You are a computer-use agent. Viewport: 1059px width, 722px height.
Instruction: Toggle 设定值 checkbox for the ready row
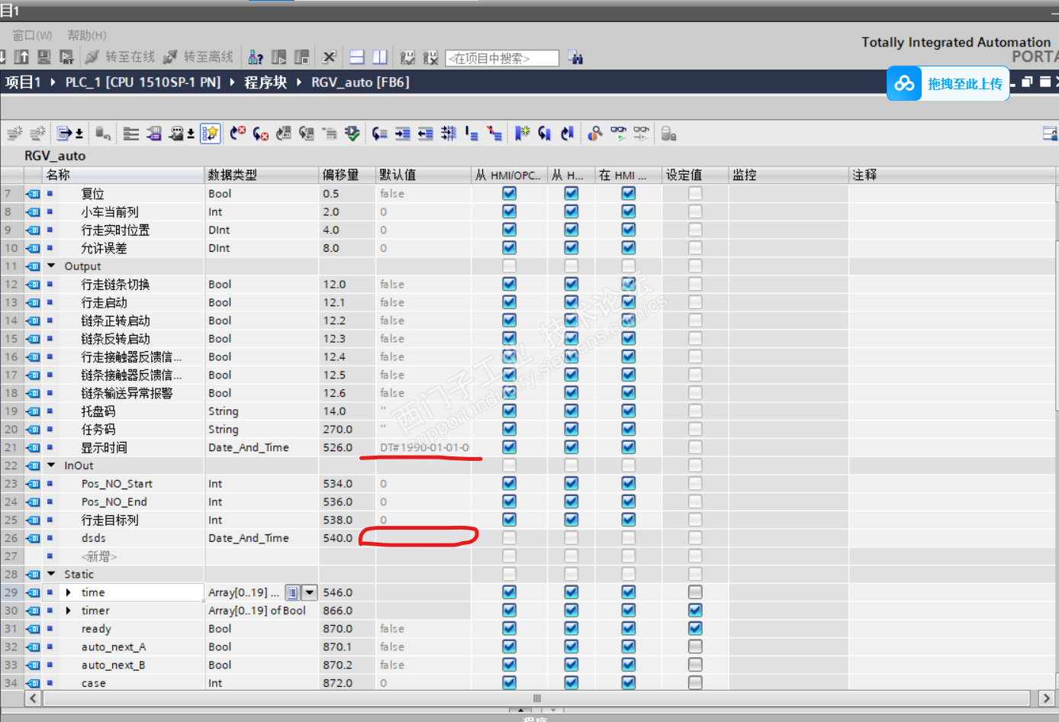point(695,628)
